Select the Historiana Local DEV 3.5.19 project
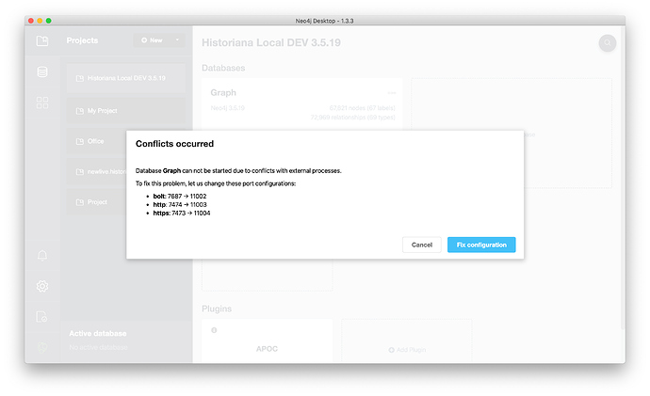The width and height of the screenshot is (650, 396). coord(126,78)
